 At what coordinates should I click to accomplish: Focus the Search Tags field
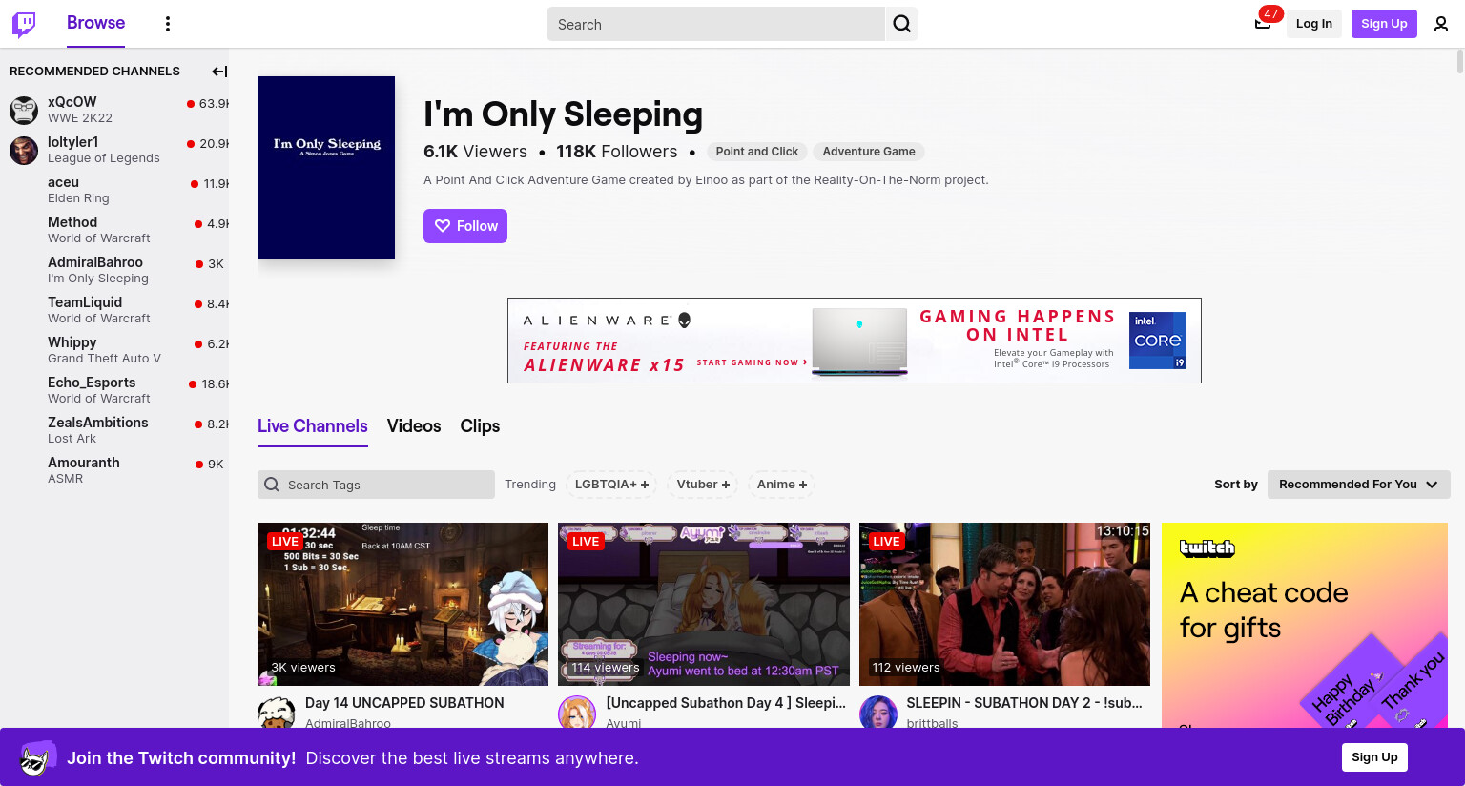(376, 485)
